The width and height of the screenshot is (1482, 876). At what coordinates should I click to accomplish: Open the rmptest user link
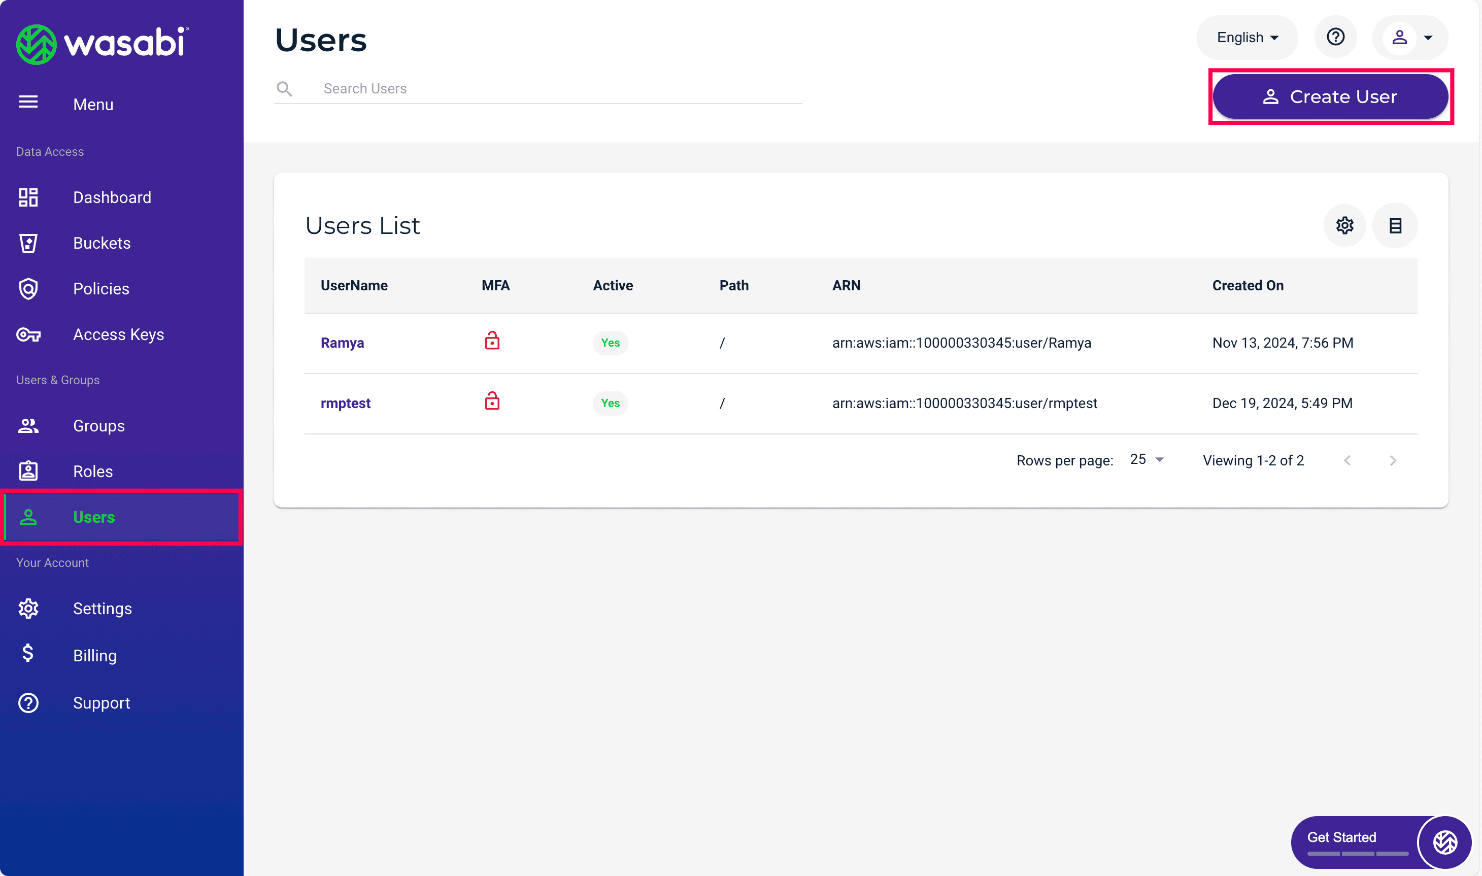345,403
